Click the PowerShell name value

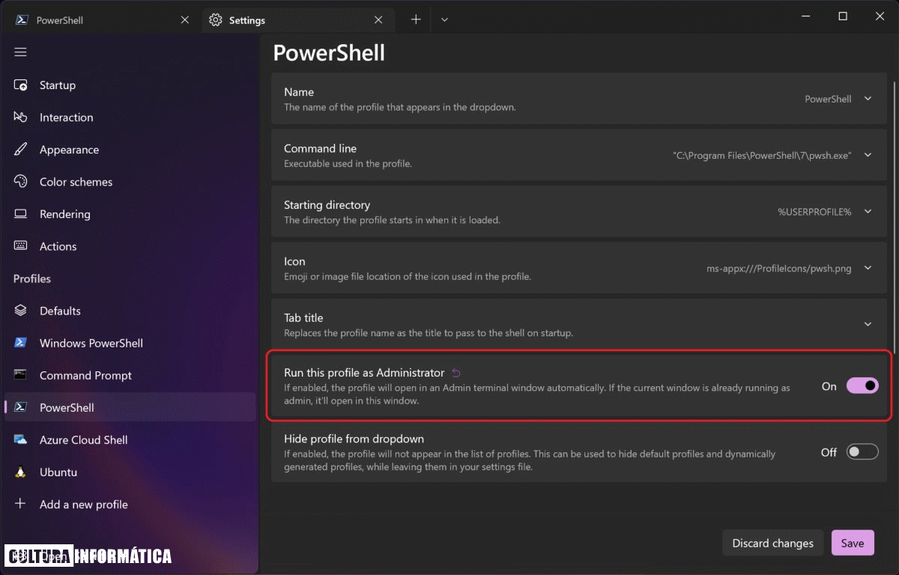pos(828,99)
